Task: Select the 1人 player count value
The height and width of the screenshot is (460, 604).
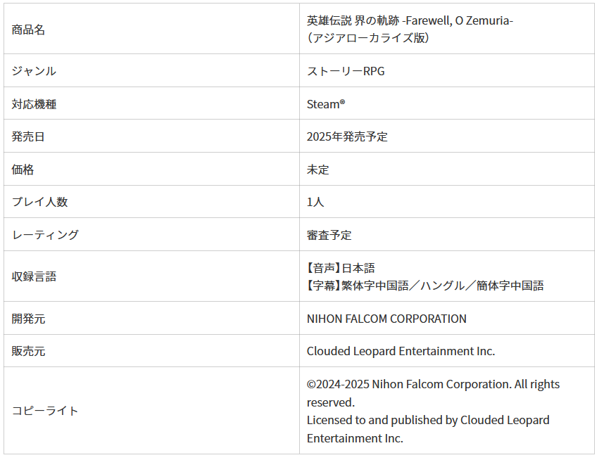Action: click(315, 202)
